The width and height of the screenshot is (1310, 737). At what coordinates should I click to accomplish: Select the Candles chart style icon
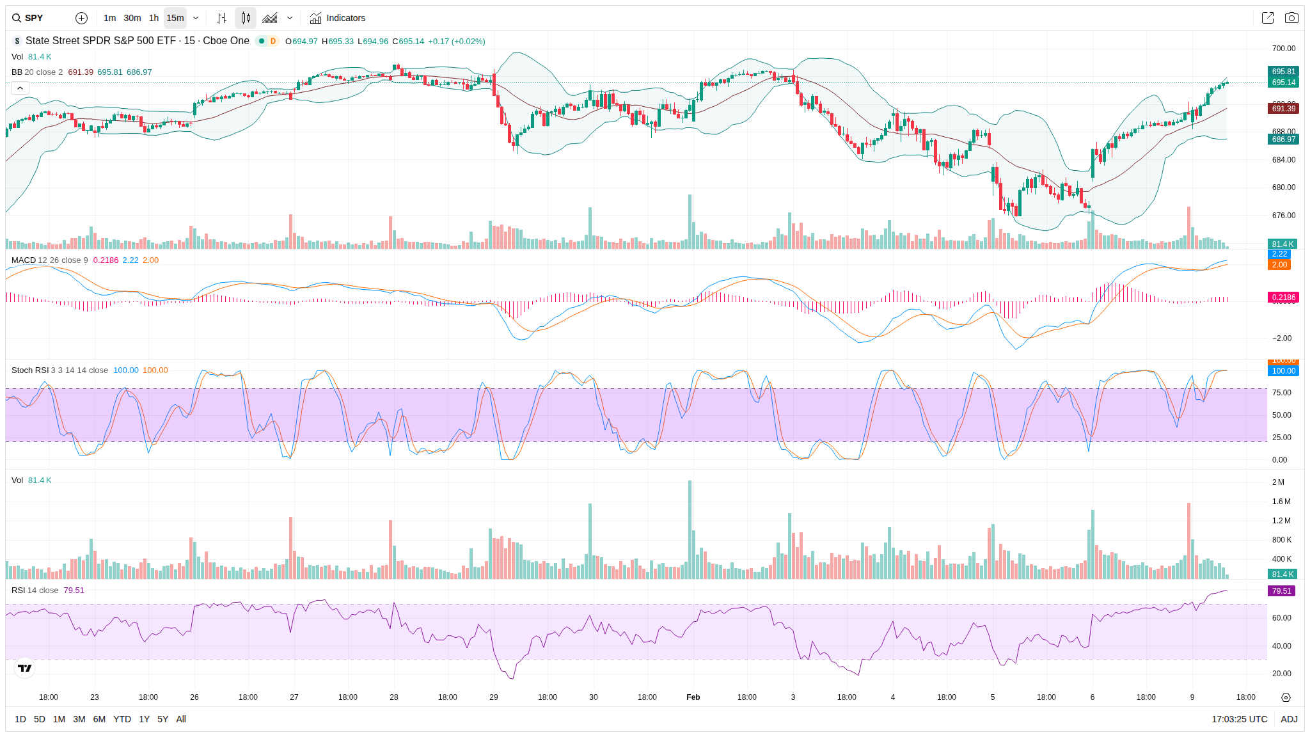tap(246, 18)
